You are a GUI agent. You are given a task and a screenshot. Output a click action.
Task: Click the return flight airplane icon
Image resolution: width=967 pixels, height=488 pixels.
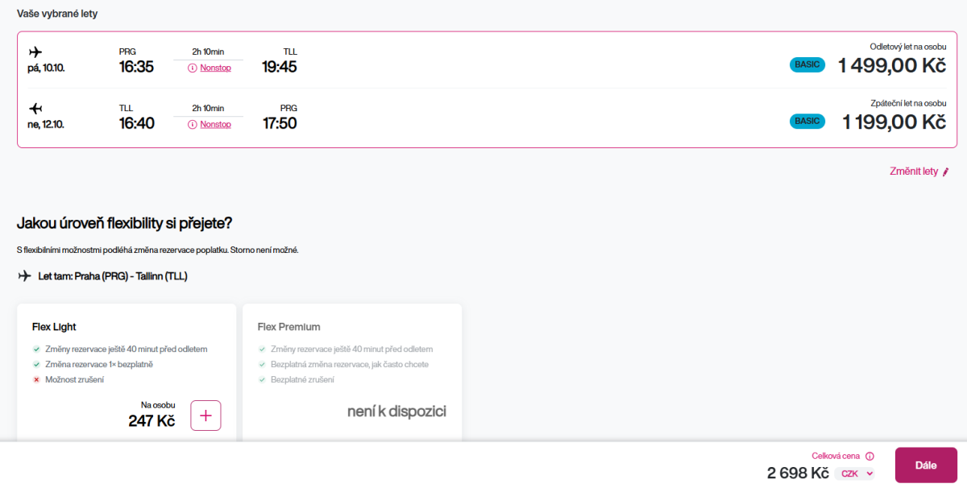click(35, 108)
